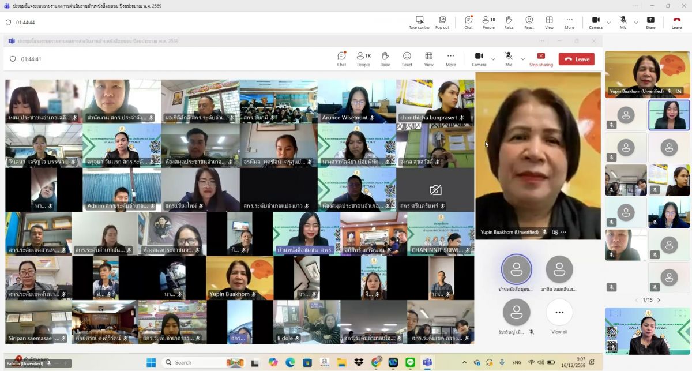Open the More menu in shared window toolbar
Image resolution: width=692 pixels, height=371 pixels.
[x=450, y=58]
